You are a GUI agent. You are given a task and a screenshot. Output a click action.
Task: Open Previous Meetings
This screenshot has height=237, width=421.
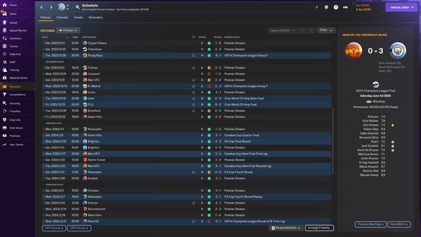[370, 224]
